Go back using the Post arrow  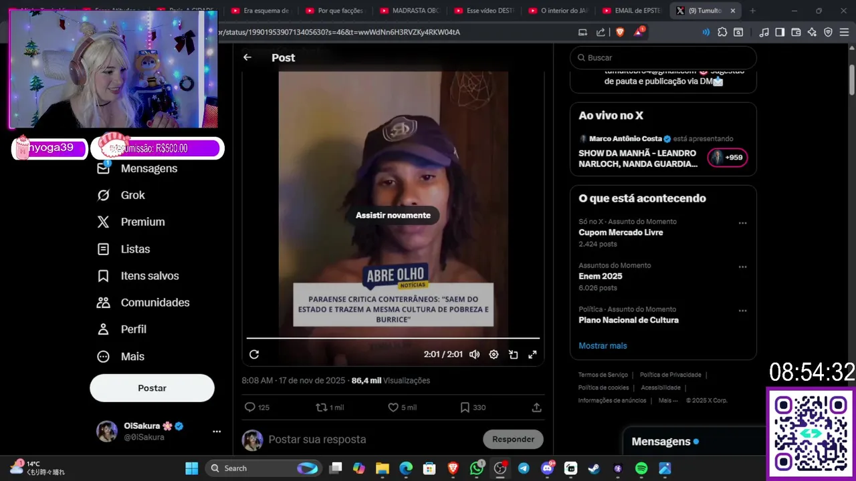247,57
